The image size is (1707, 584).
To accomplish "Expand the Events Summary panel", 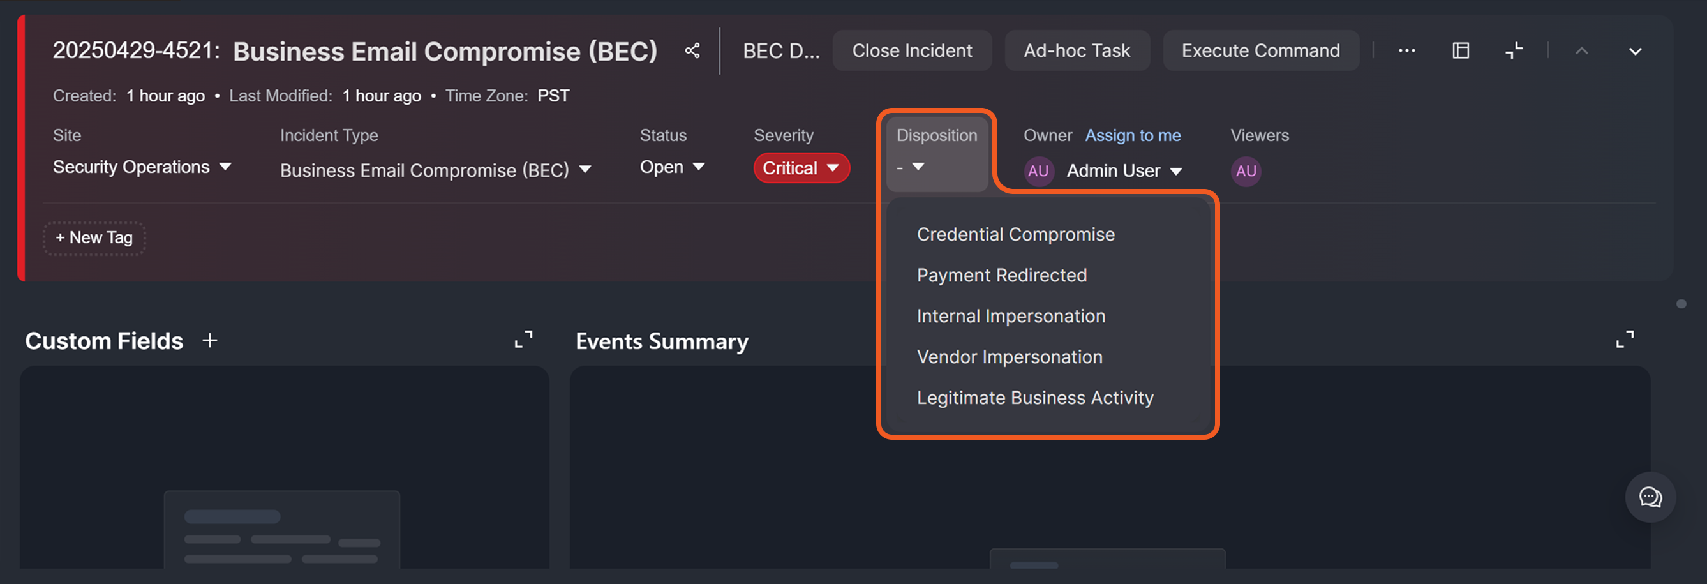I will [1624, 340].
